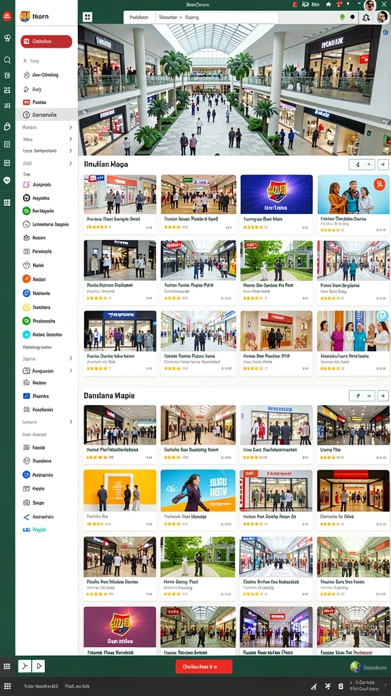This screenshot has width=391, height=696.
Task: Select the highlighted sidebar menu item
Action: (47, 114)
